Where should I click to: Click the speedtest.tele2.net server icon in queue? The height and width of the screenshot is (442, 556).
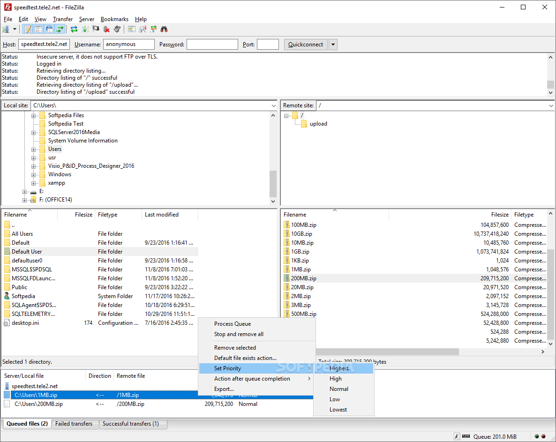7,386
